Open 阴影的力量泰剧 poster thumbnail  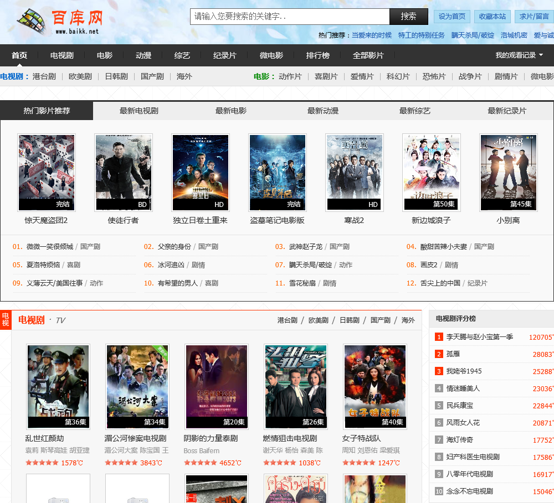pos(217,386)
